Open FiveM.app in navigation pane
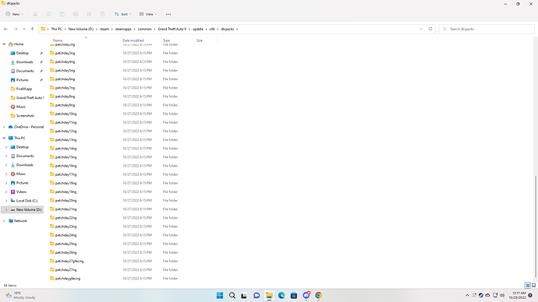The image size is (538, 302). tap(23, 89)
